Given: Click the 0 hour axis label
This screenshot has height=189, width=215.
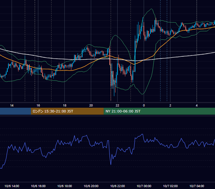Looking at the screenshot, I should click(x=144, y=106).
